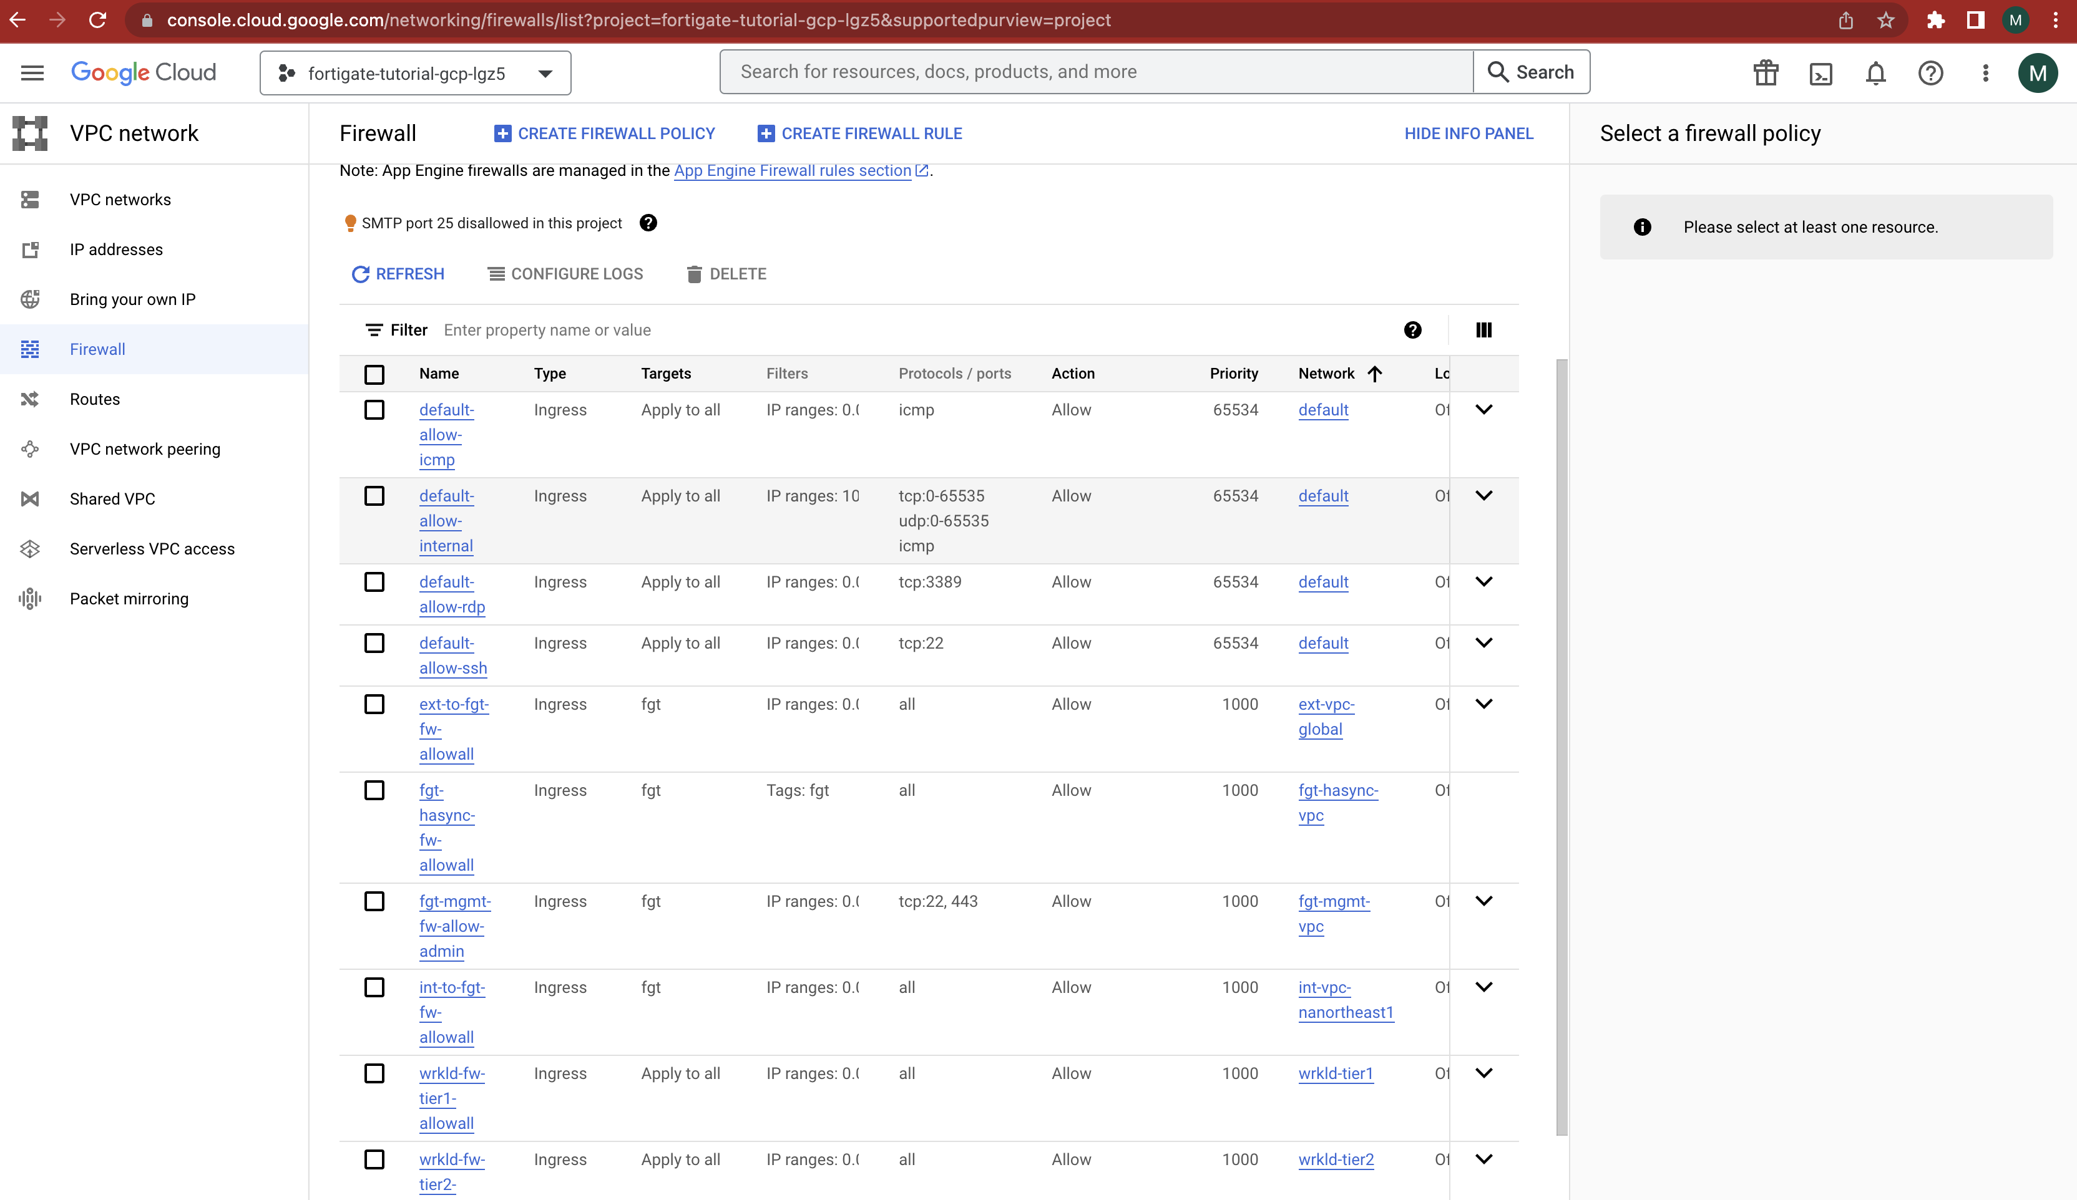The height and width of the screenshot is (1200, 2077).
Task: Select the Cloud Shell terminal icon
Action: (x=1820, y=72)
